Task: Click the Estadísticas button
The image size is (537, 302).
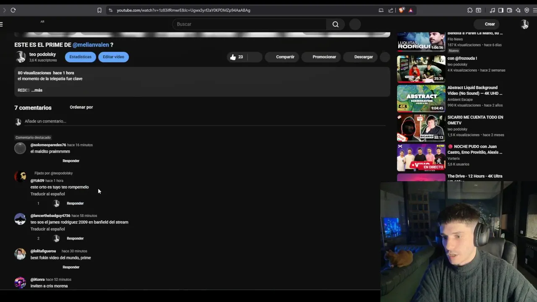Action: click(x=80, y=57)
